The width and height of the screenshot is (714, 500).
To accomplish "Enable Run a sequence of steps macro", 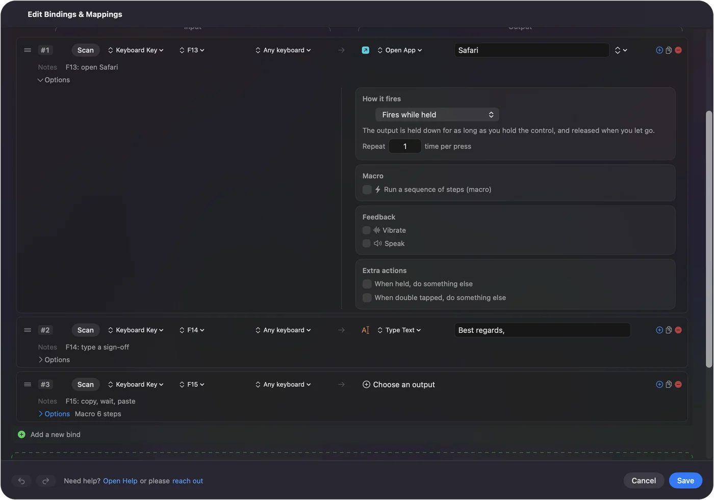I will 367,190.
